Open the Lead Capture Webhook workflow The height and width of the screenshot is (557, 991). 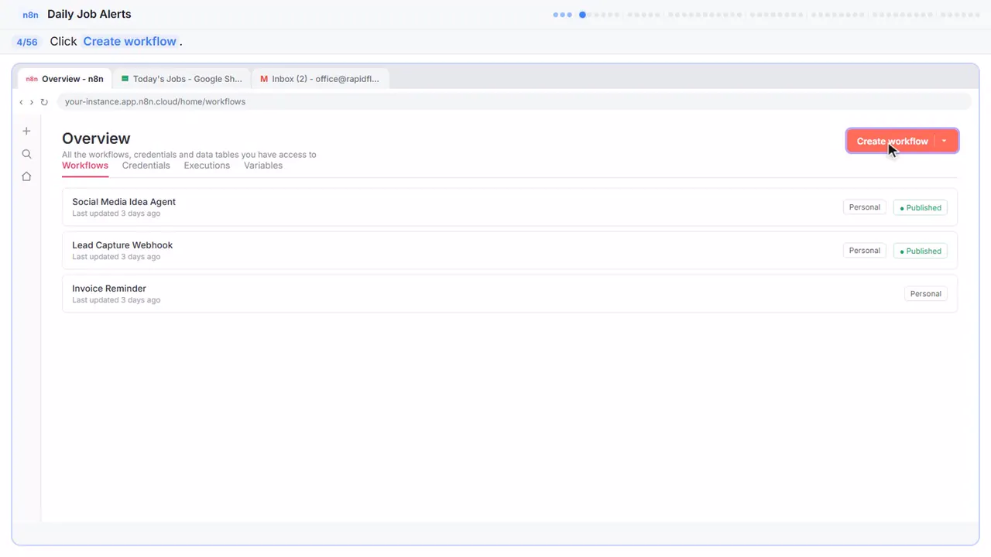(x=509, y=251)
